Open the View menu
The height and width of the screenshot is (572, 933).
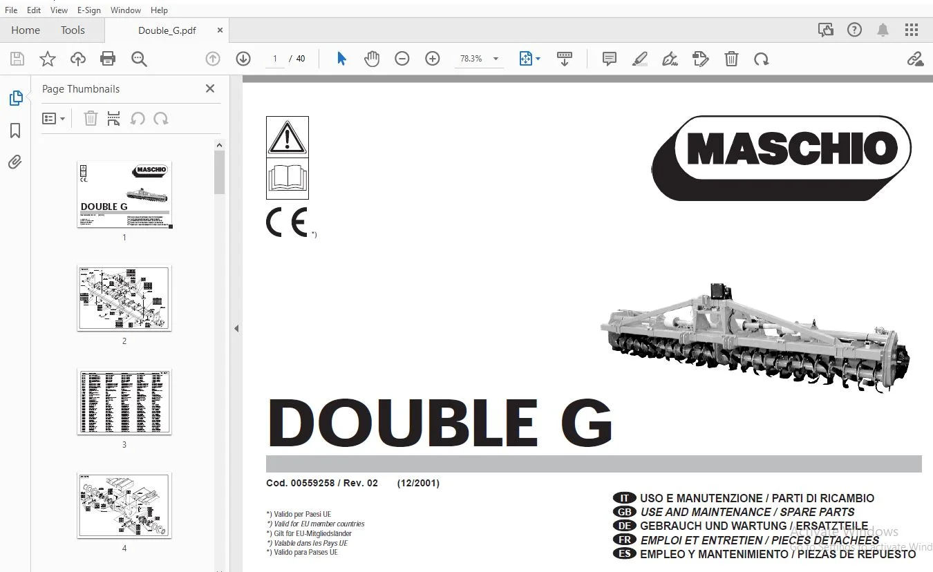pyautogui.click(x=59, y=10)
